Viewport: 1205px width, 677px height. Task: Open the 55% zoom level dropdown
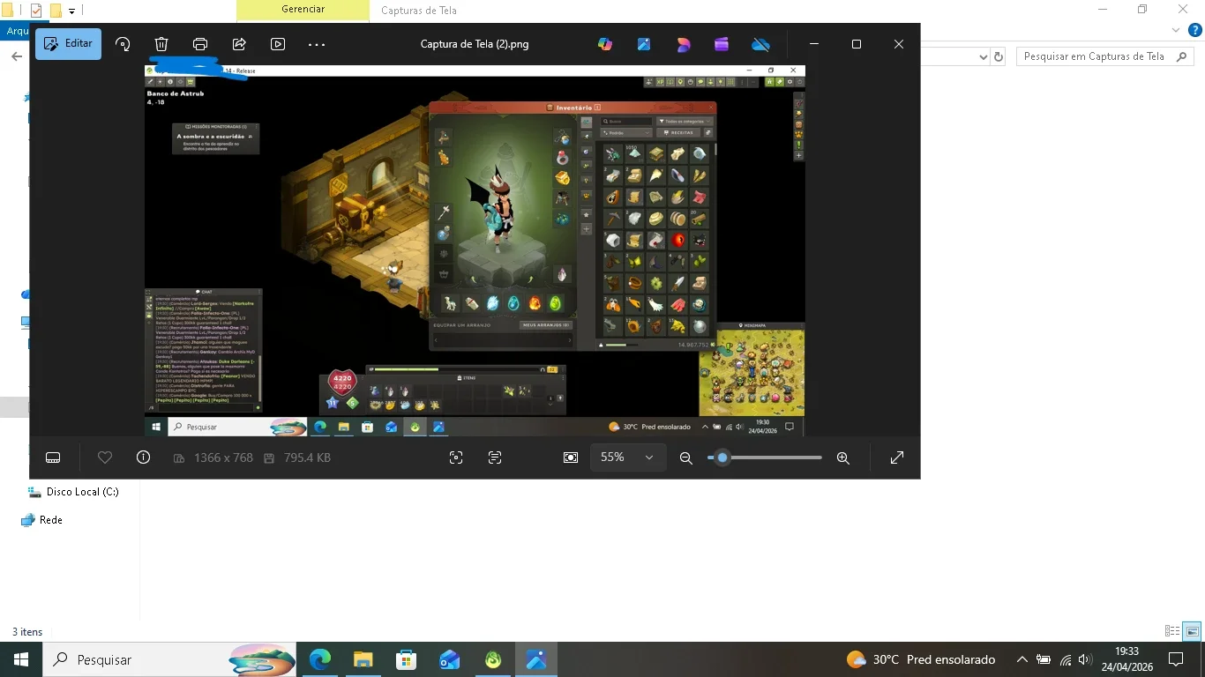628,458
